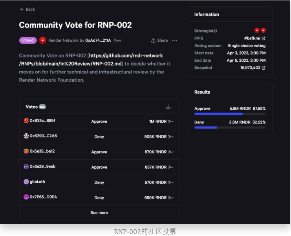Open voter 0x5e39...ba12 profile
The image size is (291, 236).
(x=42, y=151)
